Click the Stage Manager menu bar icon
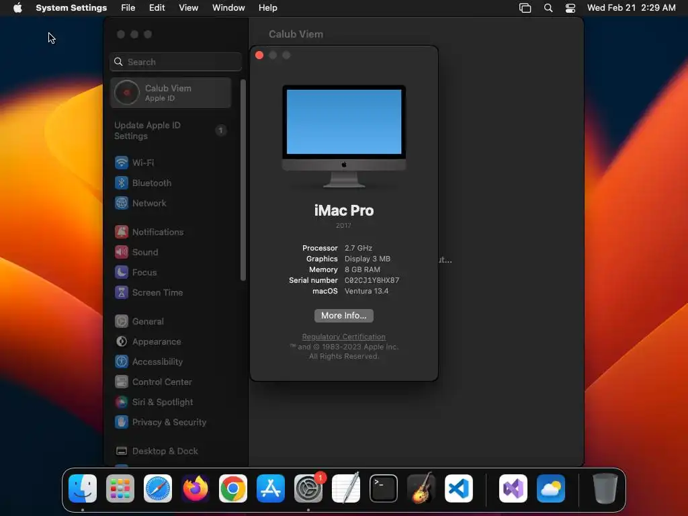 click(x=525, y=8)
